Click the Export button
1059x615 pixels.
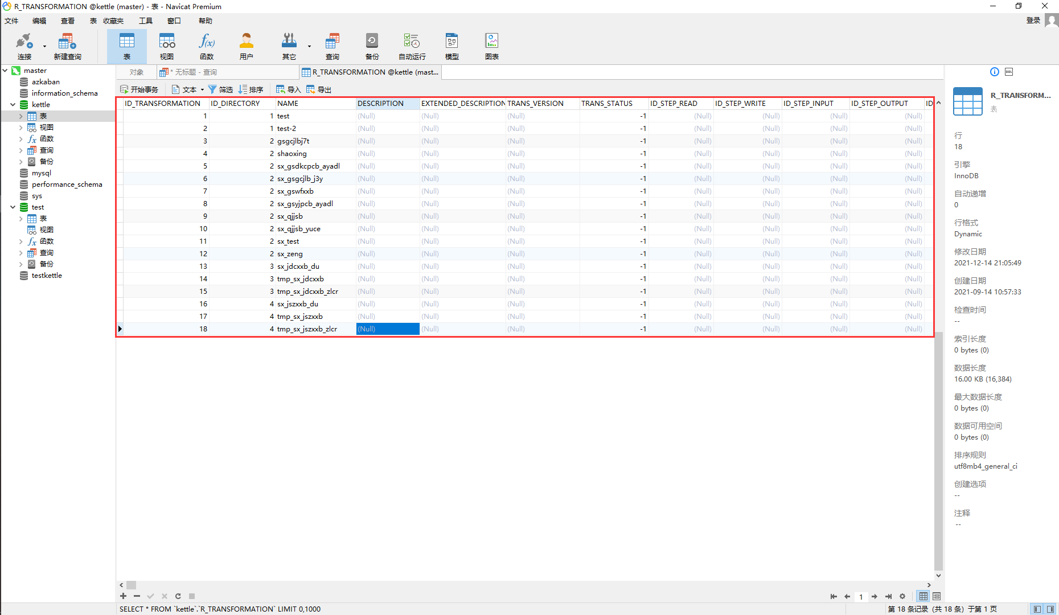(x=318, y=89)
